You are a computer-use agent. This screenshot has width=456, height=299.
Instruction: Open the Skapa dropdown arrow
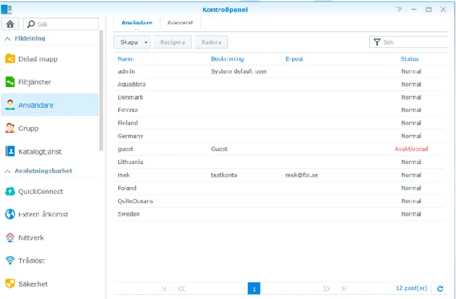[146, 42]
